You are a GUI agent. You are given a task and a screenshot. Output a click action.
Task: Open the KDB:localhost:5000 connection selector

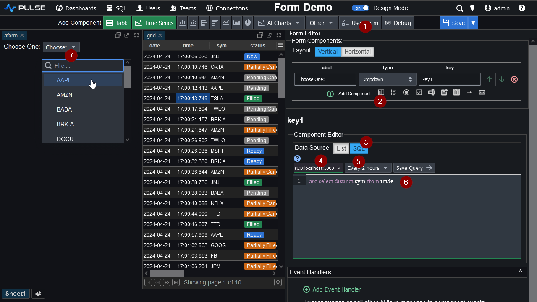pyautogui.click(x=318, y=168)
